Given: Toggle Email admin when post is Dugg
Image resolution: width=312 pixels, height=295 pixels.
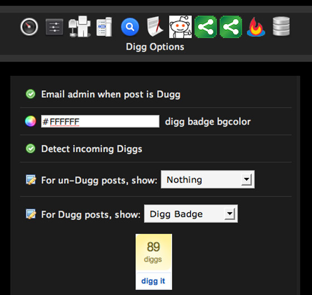Looking at the screenshot, I should (x=31, y=94).
